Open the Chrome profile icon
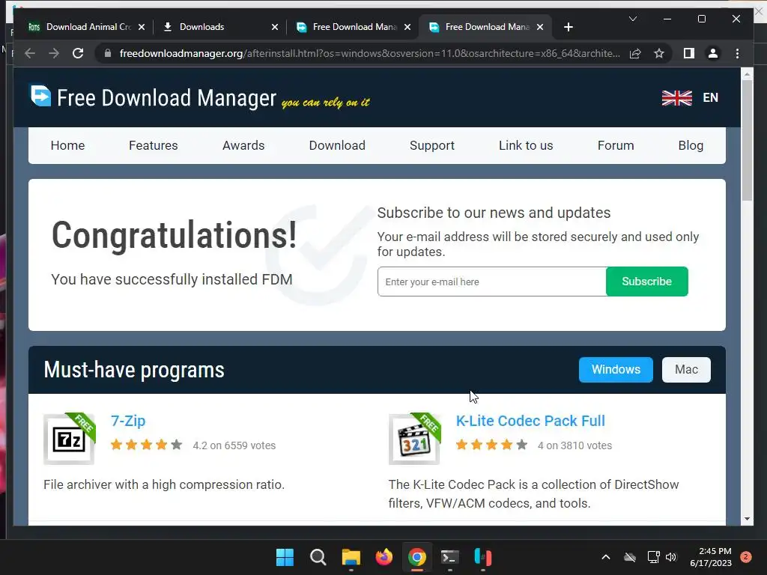 [x=713, y=53]
